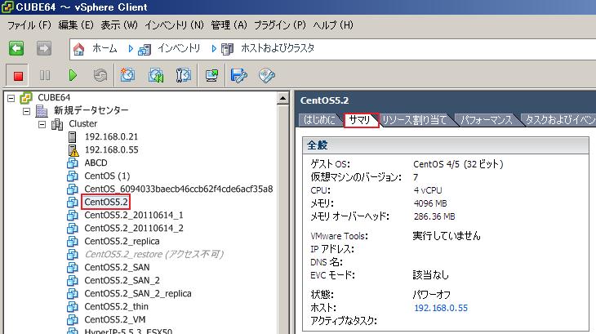Image resolution: width=596 pixels, height=334 pixels.
Task: Open the ヘルプ (H) menu
Action: pos(333,25)
